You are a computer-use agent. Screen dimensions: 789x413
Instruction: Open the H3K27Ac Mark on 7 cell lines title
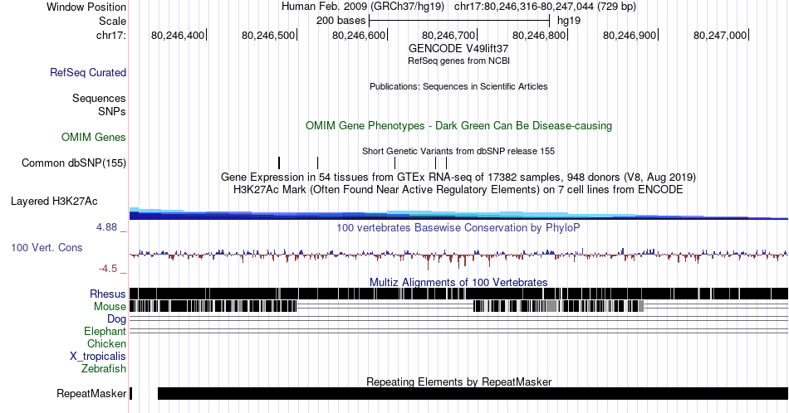[x=458, y=189]
